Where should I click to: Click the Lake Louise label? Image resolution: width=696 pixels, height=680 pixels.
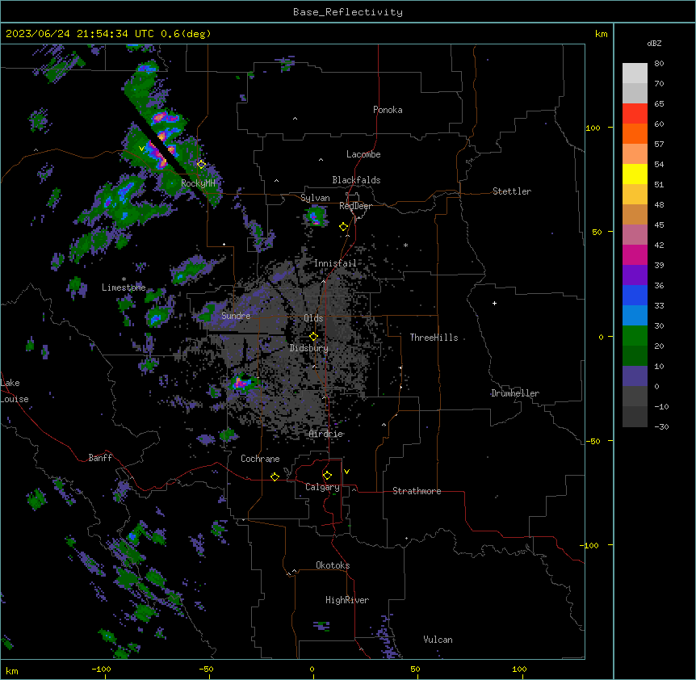point(15,391)
